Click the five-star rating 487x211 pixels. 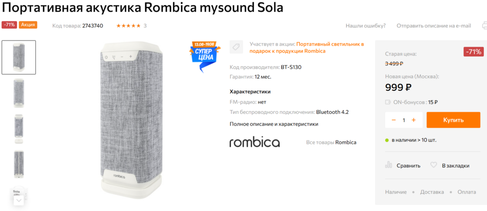point(128,26)
